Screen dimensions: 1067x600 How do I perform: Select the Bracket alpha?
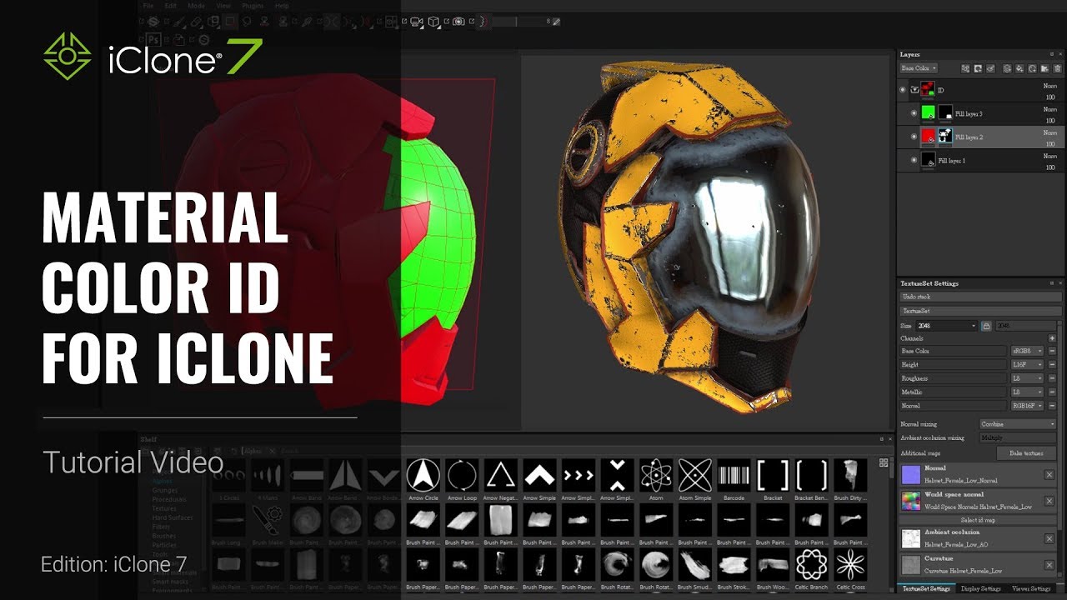click(773, 476)
